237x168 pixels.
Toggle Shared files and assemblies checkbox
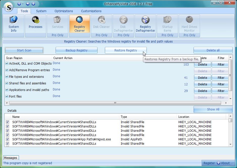7,83
